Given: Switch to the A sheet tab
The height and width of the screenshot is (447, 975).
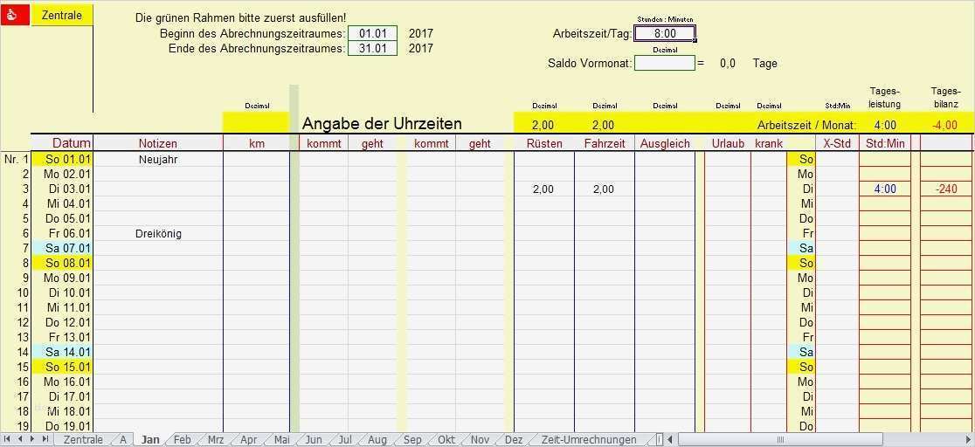Looking at the screenshot, I should tap(123, 439).
